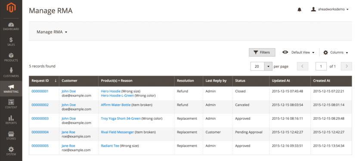
Task: Click the current page number field
Action: point(321,66)
